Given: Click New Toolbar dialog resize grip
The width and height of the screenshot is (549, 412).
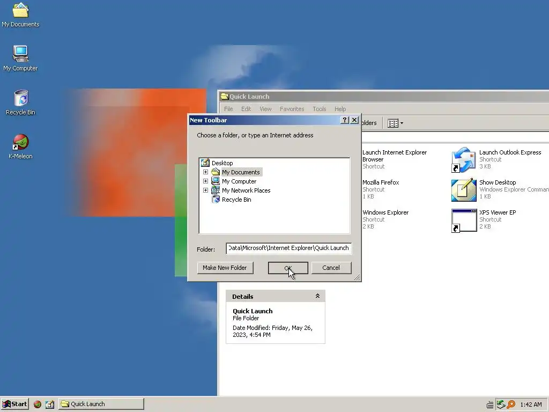Looking at the screenshot, I should 357,277.
